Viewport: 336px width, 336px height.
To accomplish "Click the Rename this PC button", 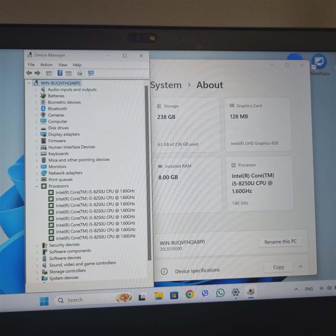I will 280,242.
